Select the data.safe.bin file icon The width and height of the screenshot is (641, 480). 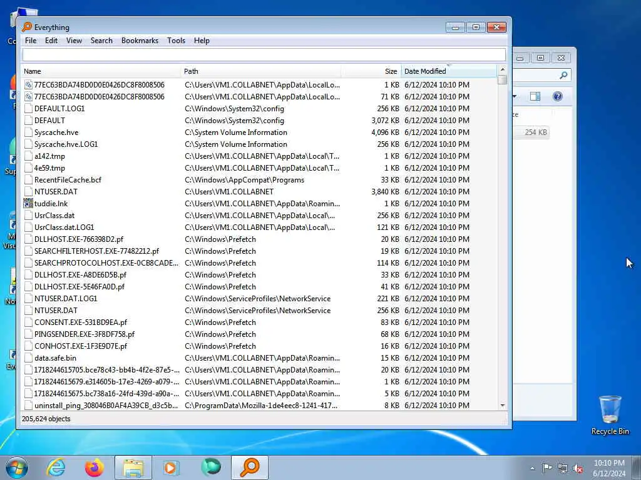point(28,358)
